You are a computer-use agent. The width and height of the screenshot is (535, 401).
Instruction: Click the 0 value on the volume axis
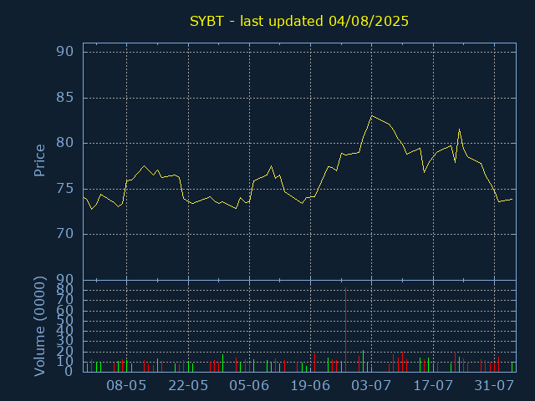(69, 371)
